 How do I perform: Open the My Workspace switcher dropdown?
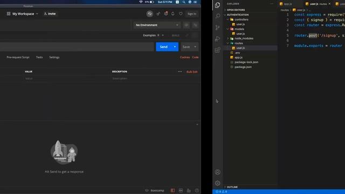tap(22, 13)
